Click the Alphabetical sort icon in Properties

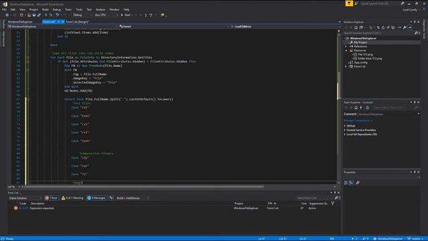point(351,183)
